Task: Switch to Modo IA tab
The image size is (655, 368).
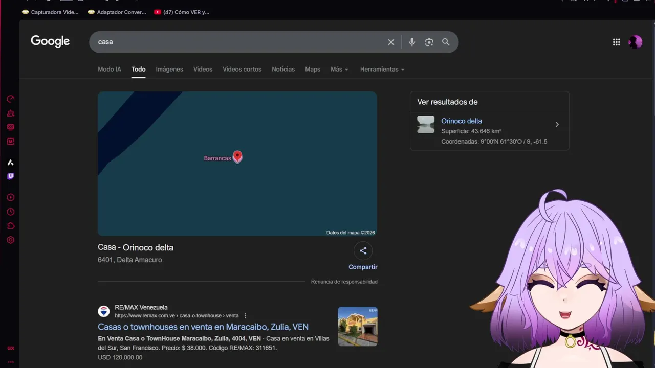Action: pyautogui.click(x=110, y=70)
